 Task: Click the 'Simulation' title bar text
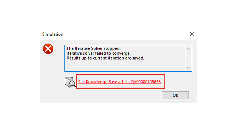(53, 34)
